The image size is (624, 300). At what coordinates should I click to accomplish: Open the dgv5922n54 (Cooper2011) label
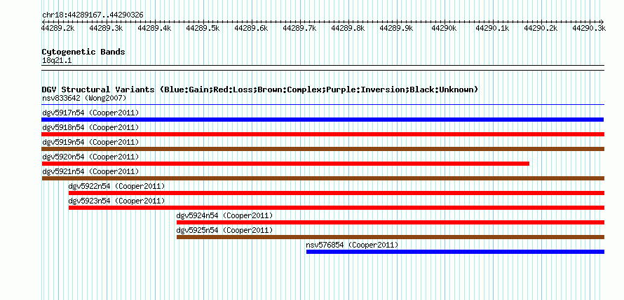(x=116, y=186)
